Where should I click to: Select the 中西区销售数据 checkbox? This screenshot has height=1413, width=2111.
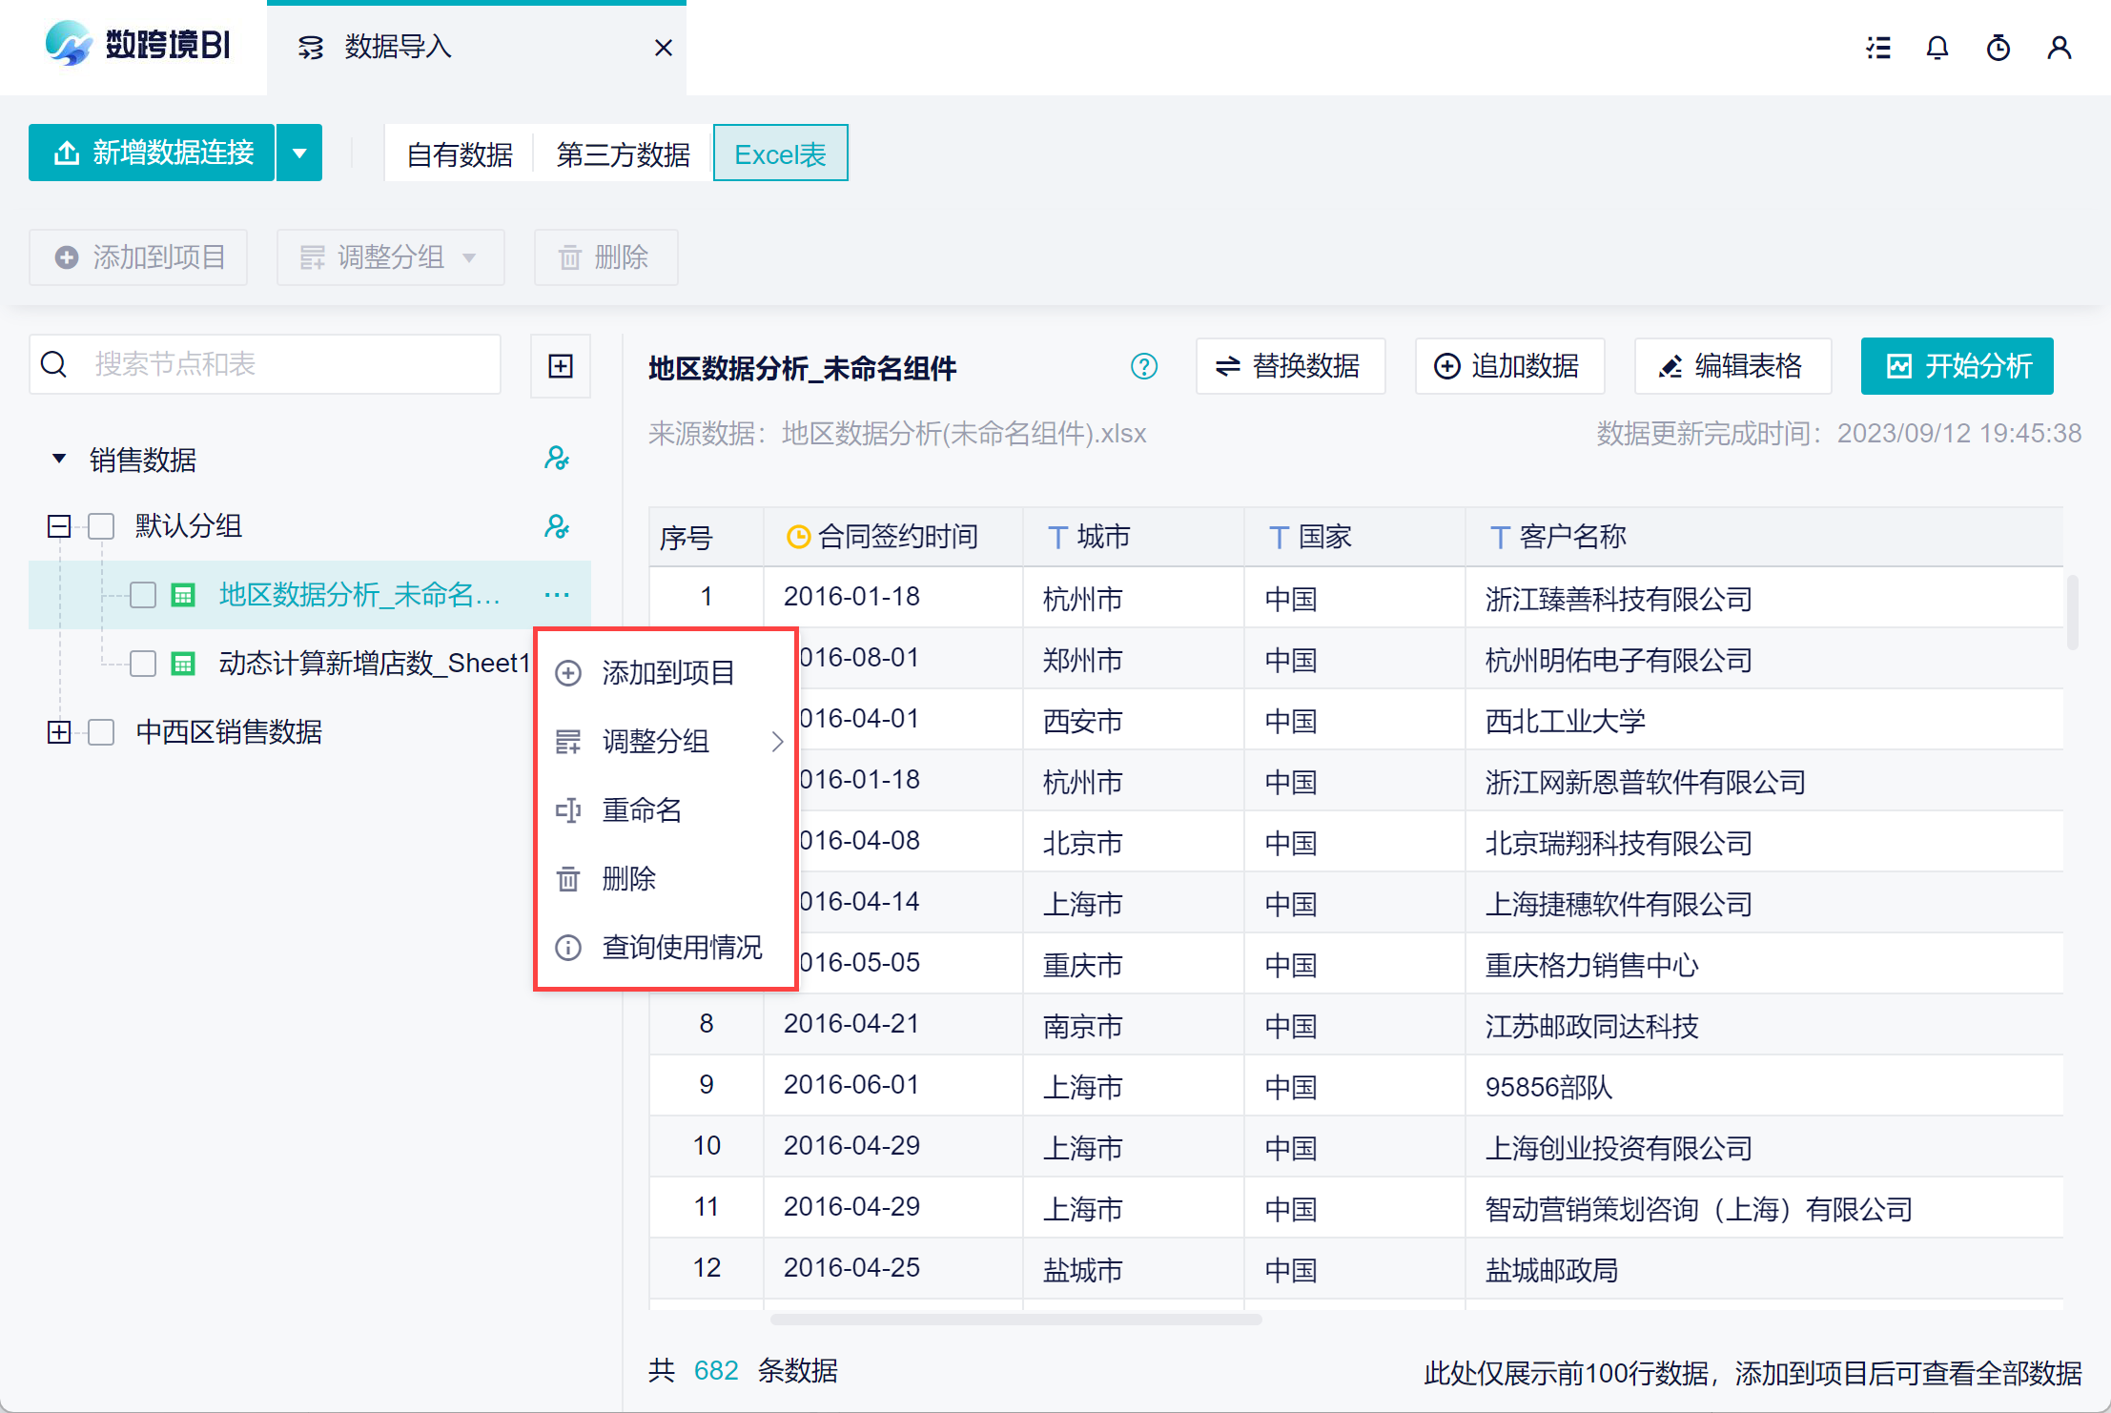tap(101, 732)
